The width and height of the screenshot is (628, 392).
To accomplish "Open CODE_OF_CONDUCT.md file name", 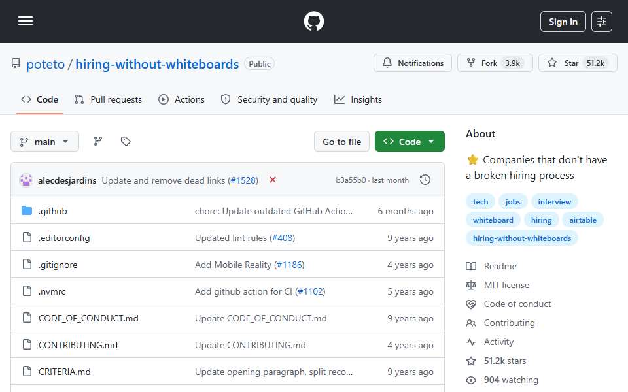I will tap(88, 318).
